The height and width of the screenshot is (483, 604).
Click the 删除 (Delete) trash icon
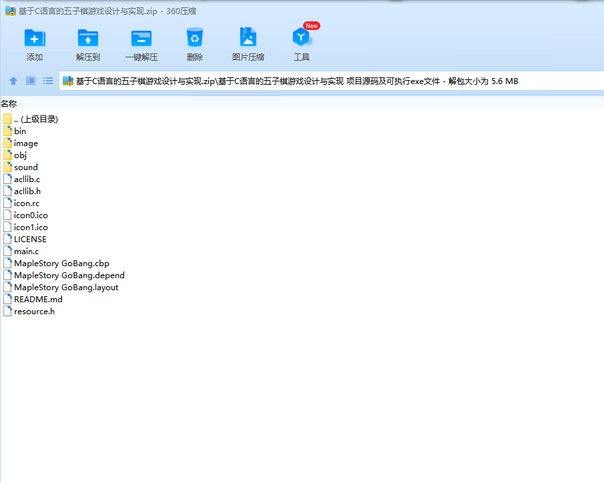[x=194, y=37]
